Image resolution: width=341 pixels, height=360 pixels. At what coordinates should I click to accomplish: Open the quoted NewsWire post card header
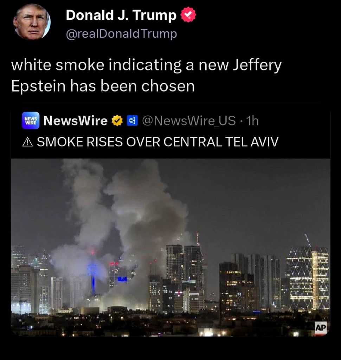[170, 131]
